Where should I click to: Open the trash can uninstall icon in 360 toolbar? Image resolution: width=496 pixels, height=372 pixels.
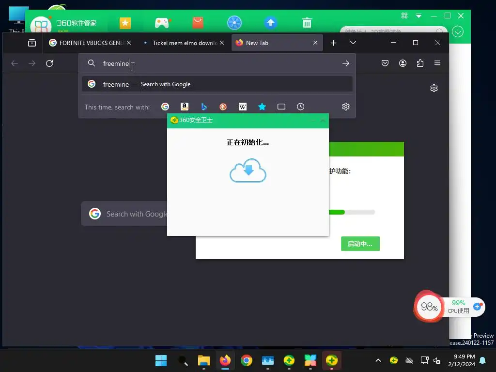point(307,23)
